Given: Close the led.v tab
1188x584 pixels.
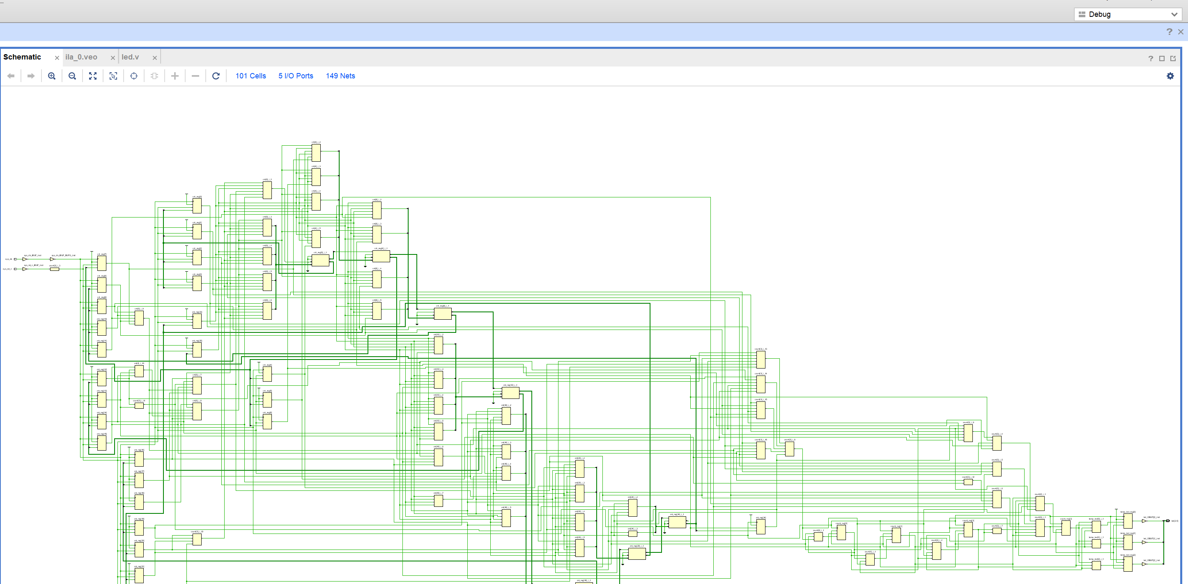Looking at the screenshot, I should point(155,57).
